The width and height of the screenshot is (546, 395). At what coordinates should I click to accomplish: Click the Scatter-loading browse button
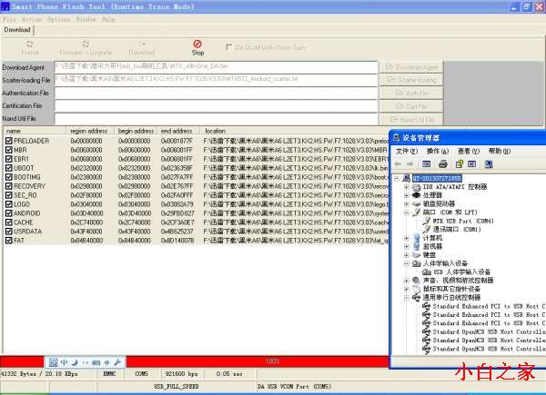click(x=411, y=80)
